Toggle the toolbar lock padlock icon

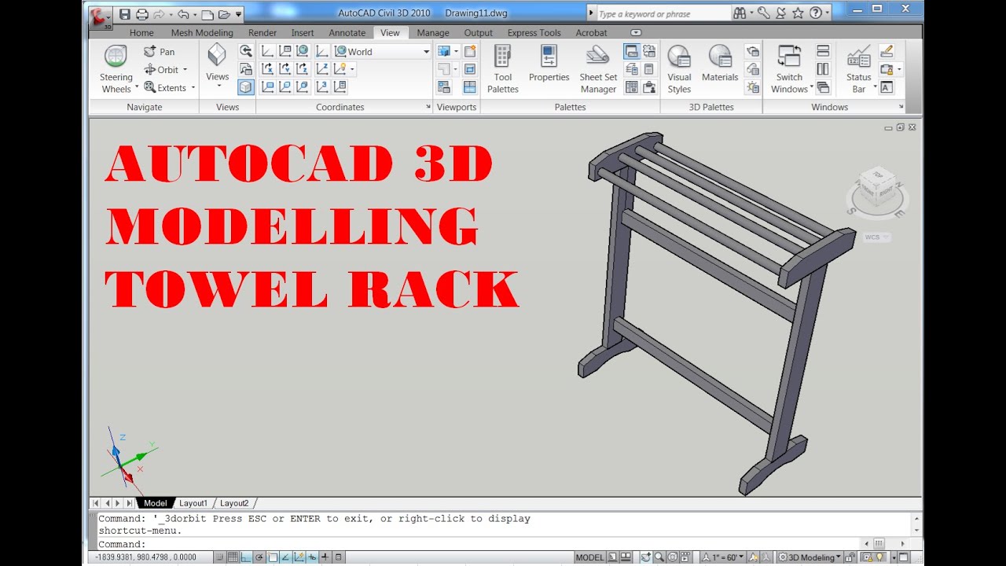(850, 557)
